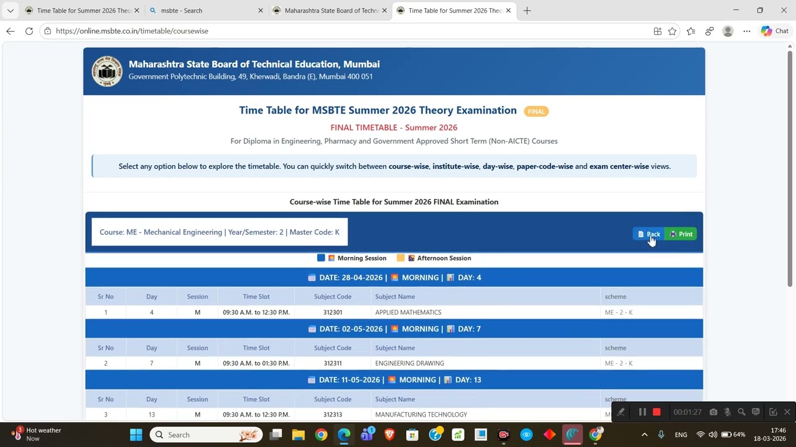Add this page to favorites (star)
Screen dimensions: 796x447
coord(672,31)
